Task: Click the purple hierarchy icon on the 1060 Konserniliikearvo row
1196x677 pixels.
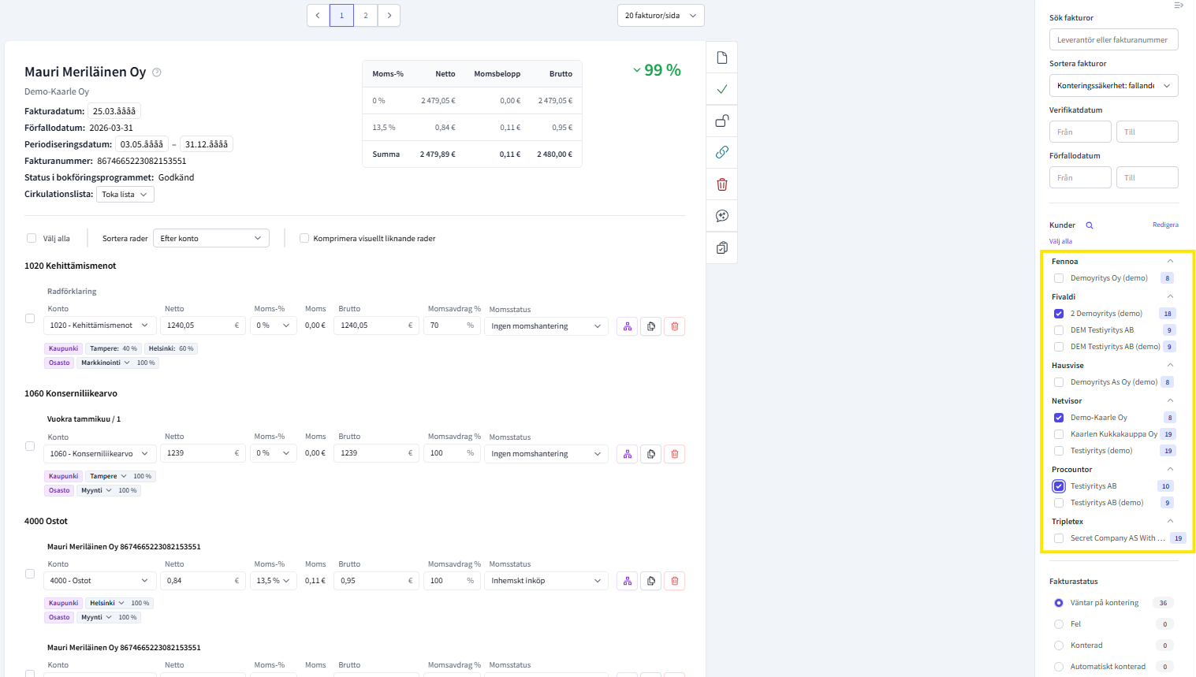Action: (x=628, y=454)
